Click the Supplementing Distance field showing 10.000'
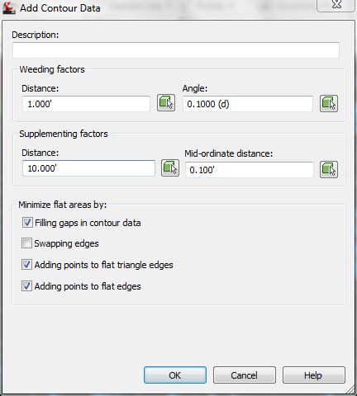 [88, 168]
